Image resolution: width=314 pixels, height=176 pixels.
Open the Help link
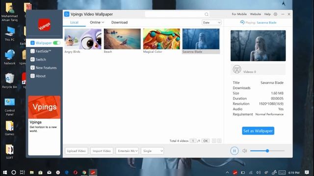click(267, 14)
